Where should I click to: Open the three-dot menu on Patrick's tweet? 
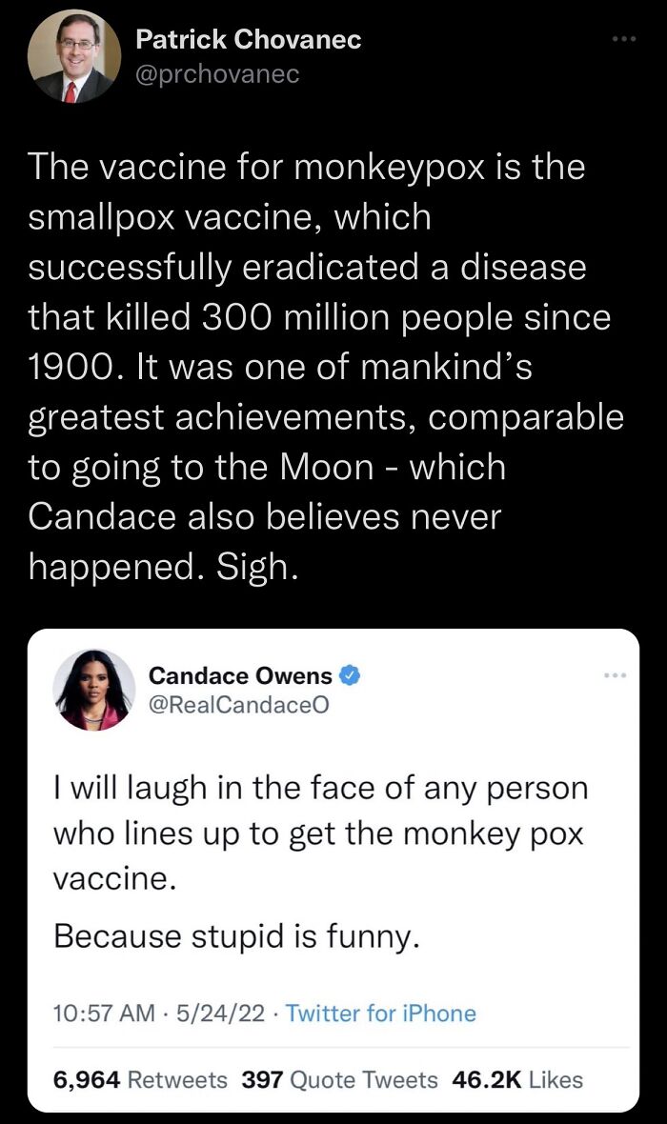tap(624, 36)
